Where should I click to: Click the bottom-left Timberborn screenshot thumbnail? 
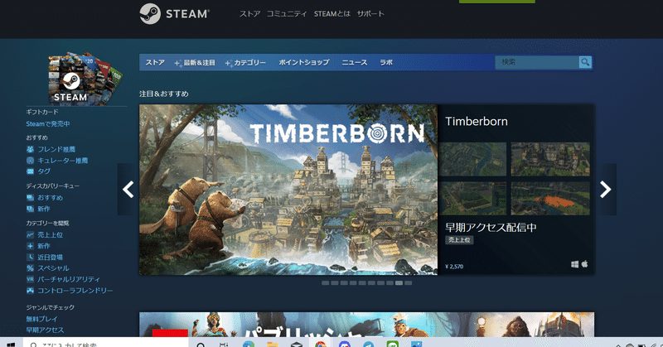472,198
